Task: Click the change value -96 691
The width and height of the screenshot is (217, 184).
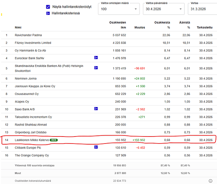Action: [140, 68]
